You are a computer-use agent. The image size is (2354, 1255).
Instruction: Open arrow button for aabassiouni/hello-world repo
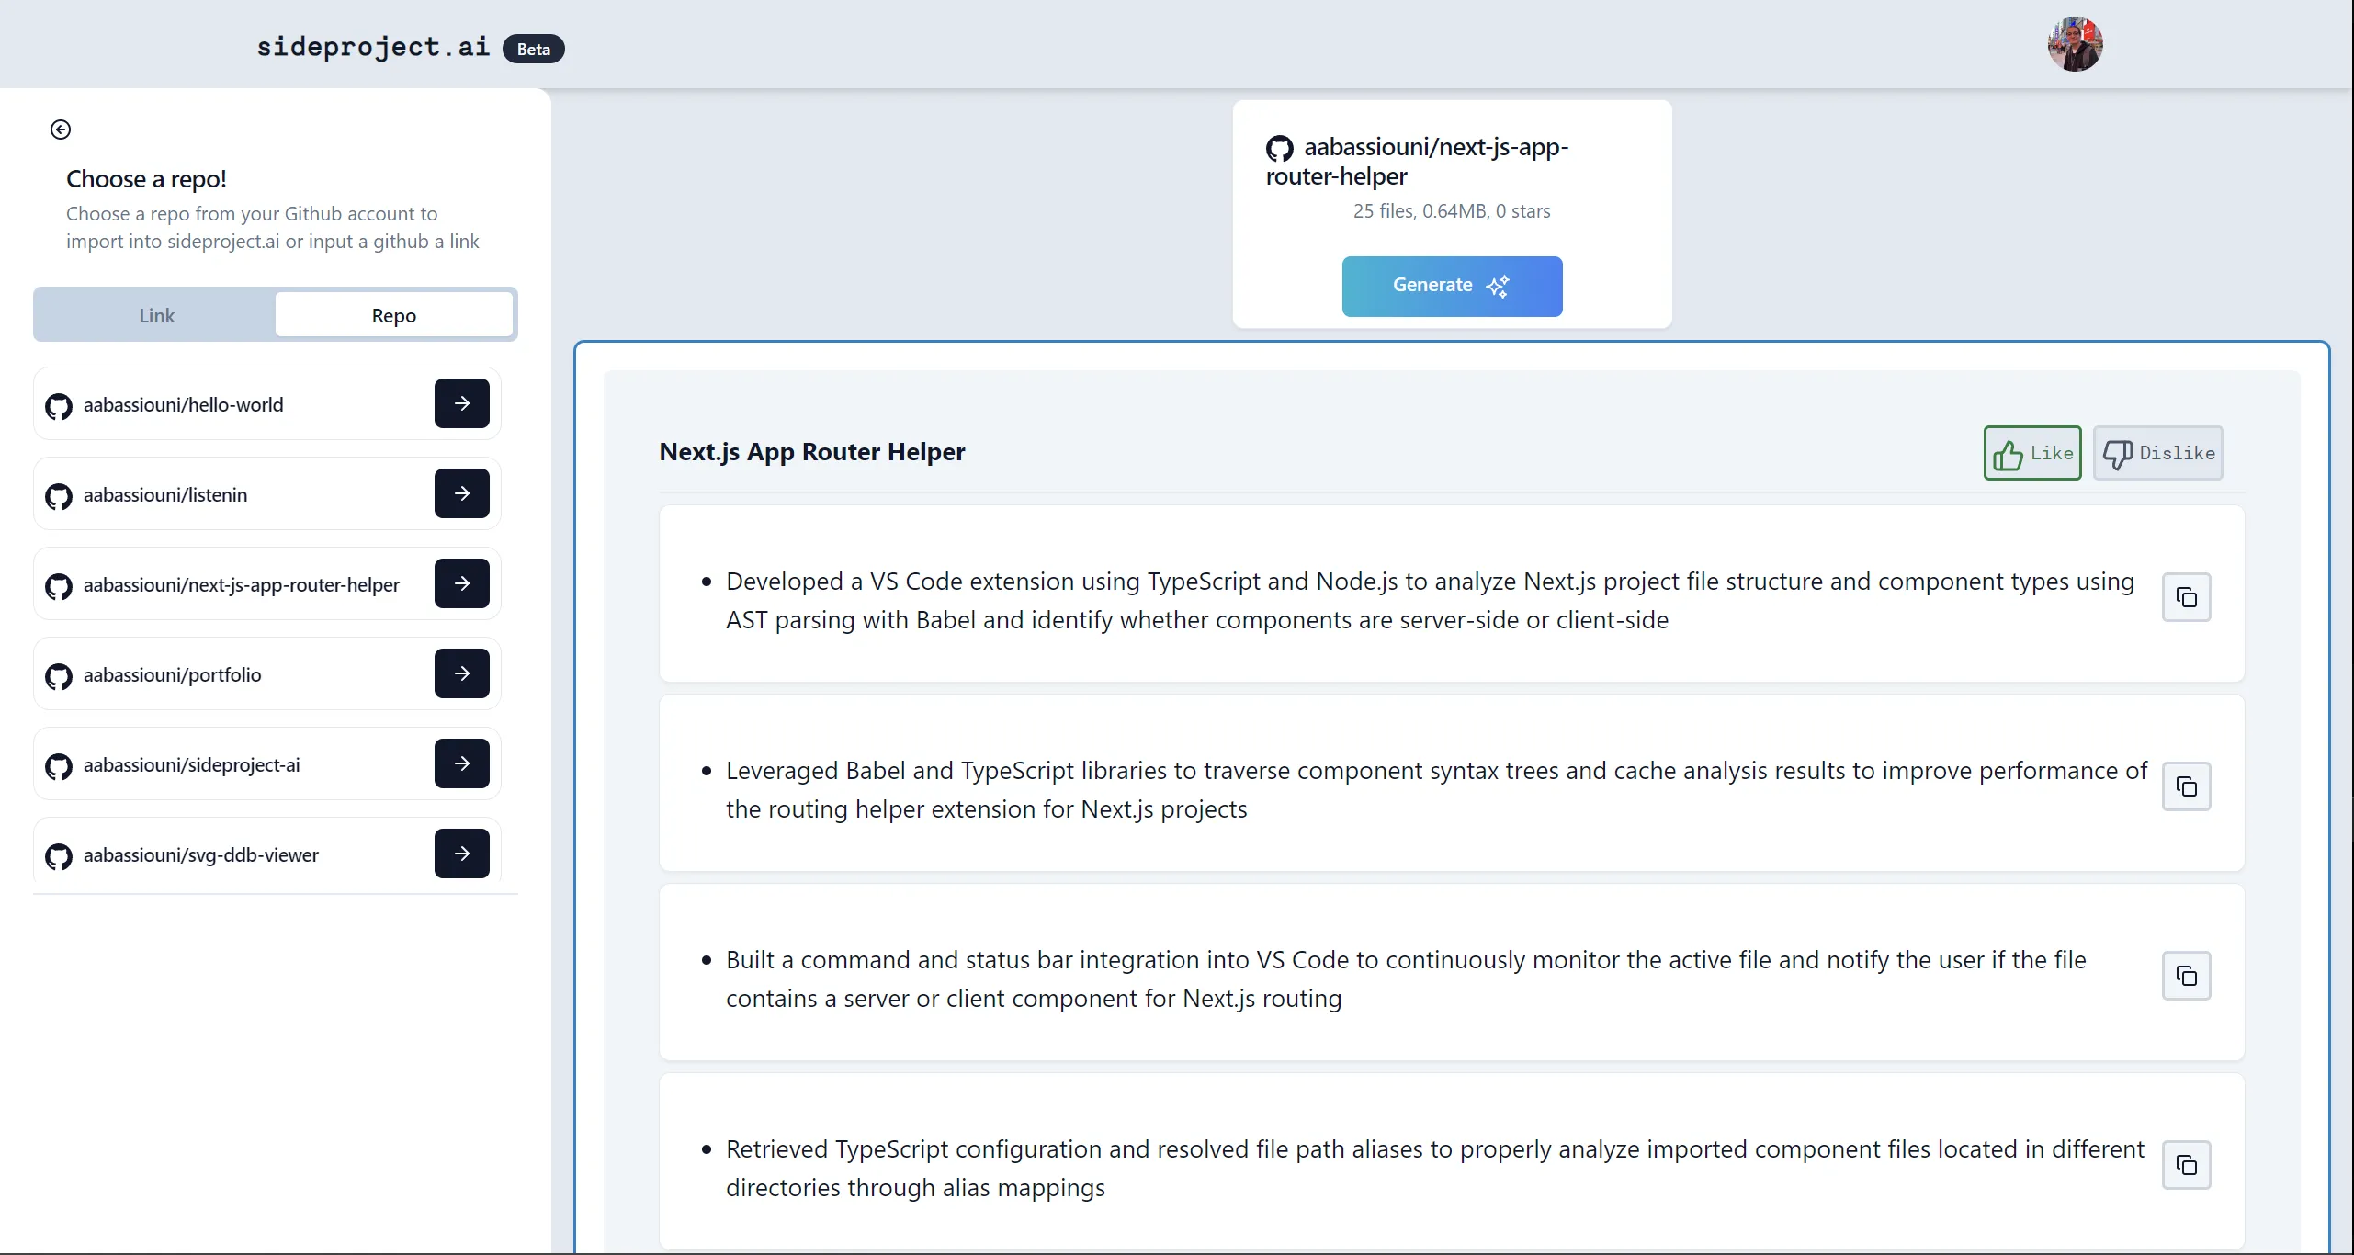pyautogui.click(x=461, y=403)
